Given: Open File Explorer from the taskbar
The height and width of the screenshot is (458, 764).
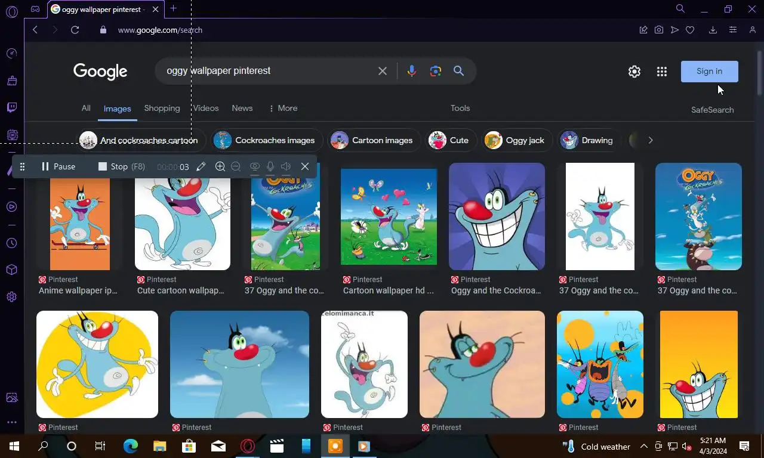Looking at the screenshot, I should click(x=159, y=446).
